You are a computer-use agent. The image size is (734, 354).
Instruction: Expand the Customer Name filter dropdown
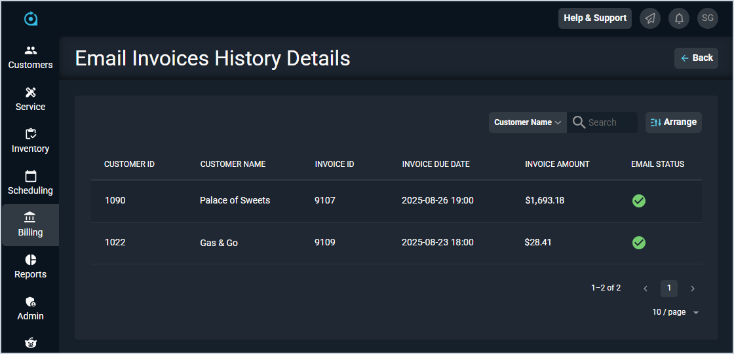tap(528, 122)
